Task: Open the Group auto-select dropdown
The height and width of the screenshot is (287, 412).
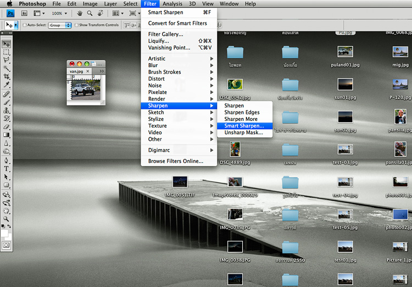Action: [x=60, y=25]
